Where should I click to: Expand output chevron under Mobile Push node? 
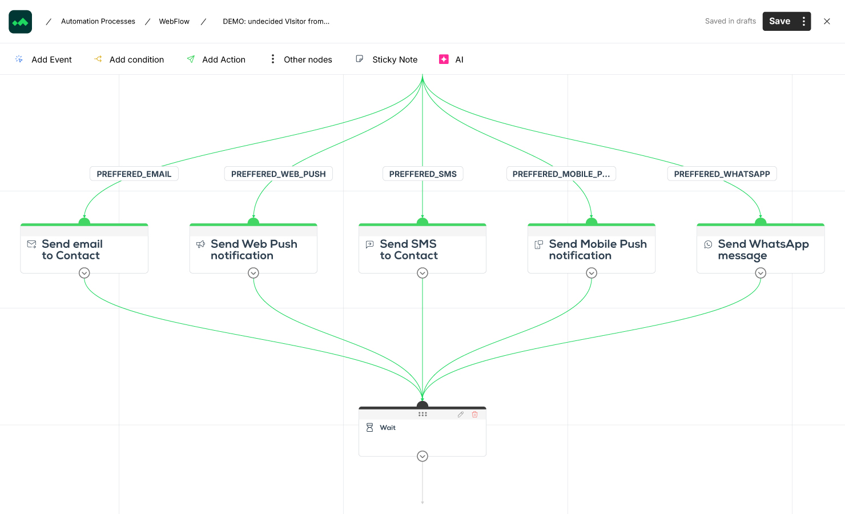pyautogui.click(x=591, y=273)
